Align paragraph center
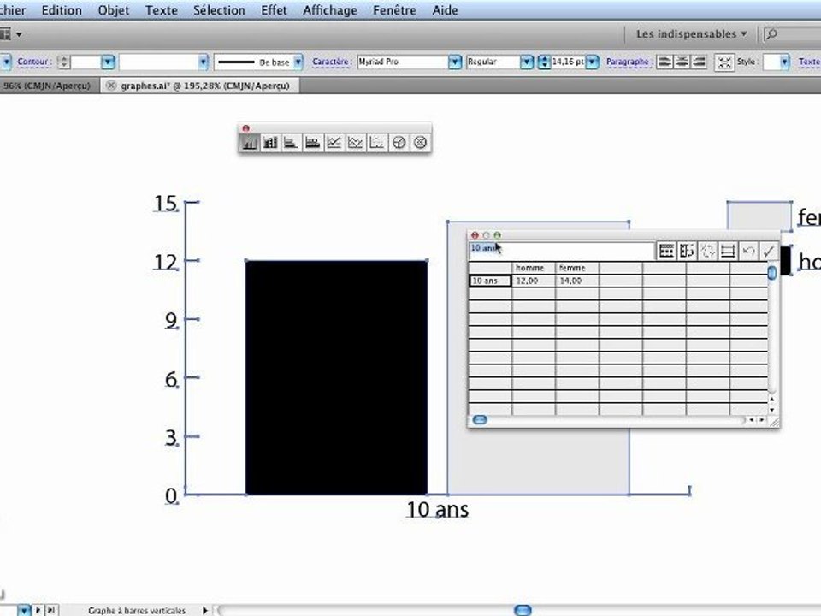 (682, 62)
